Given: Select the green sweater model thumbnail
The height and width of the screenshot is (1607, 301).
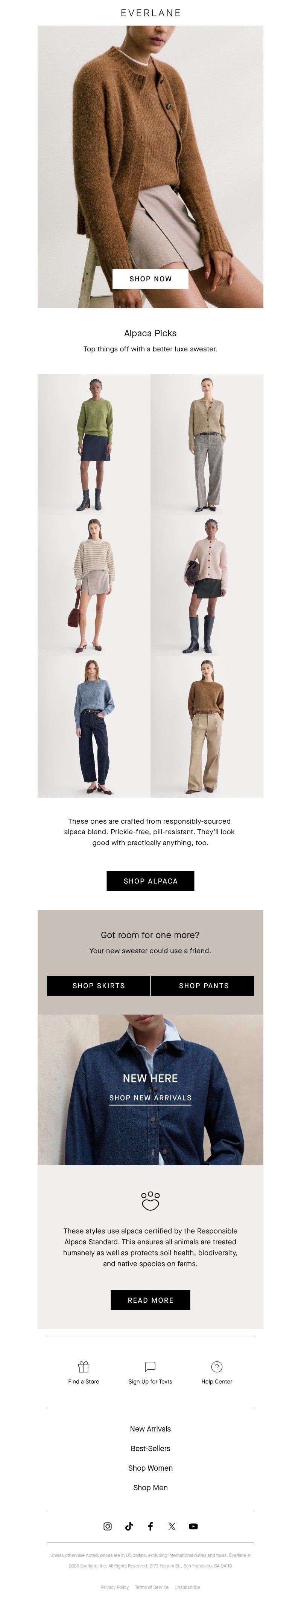Looking at the screenshot, I should tap(93, 444).
